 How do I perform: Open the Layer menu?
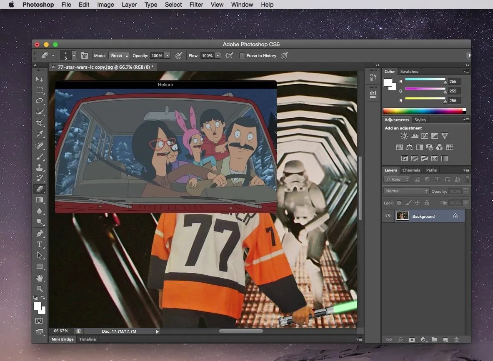click(129, 5)
